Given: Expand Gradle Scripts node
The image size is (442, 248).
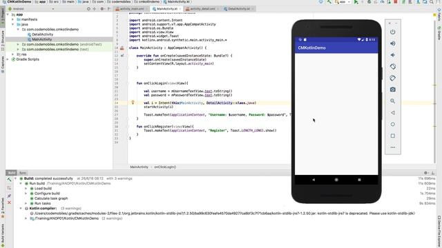Looking at the screenshot, I should coord(8,59).
